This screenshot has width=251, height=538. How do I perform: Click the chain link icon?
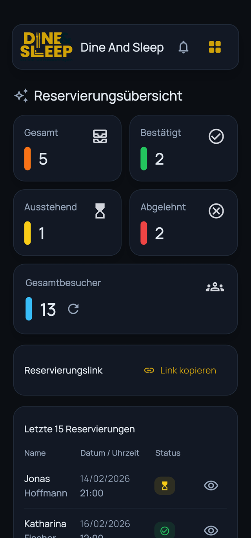pos(149,370)
